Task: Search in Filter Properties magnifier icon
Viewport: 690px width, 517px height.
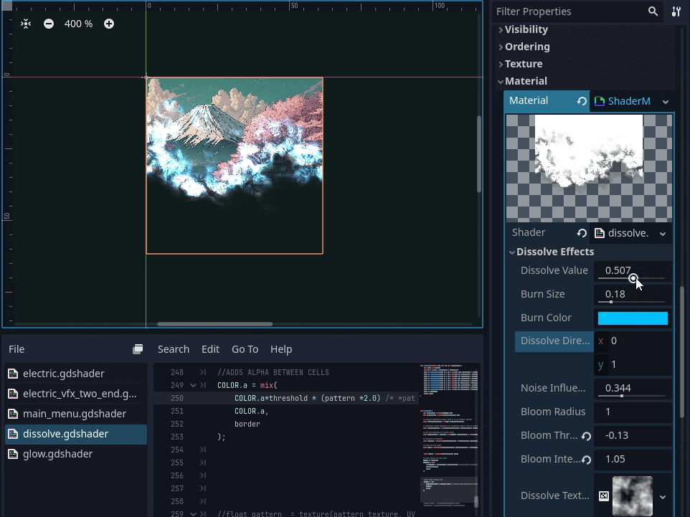Action: click(x=653, y=11)
